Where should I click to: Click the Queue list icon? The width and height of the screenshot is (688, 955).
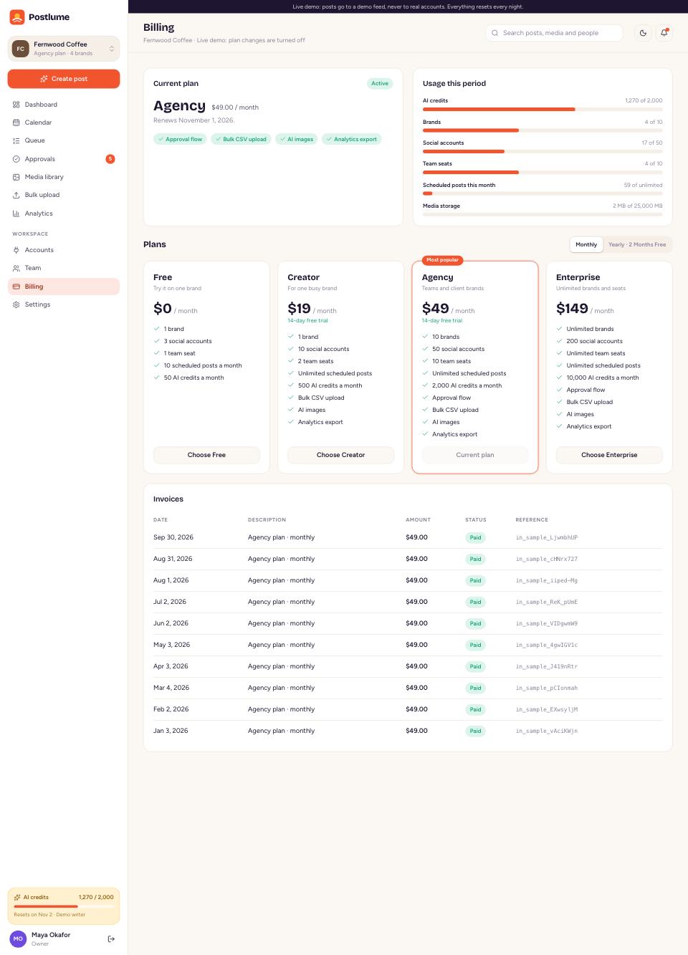pyautogui.click(x=16, y=140)
